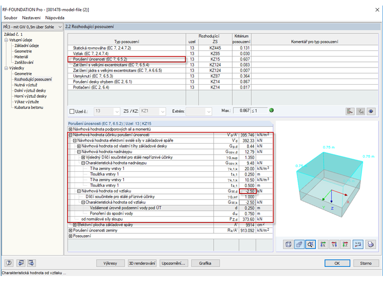Image resolution: width=383 pixels, height=282 pixels.
Task: Select Rozhodující posouzení tree item
Action: [x=33, y=80]
